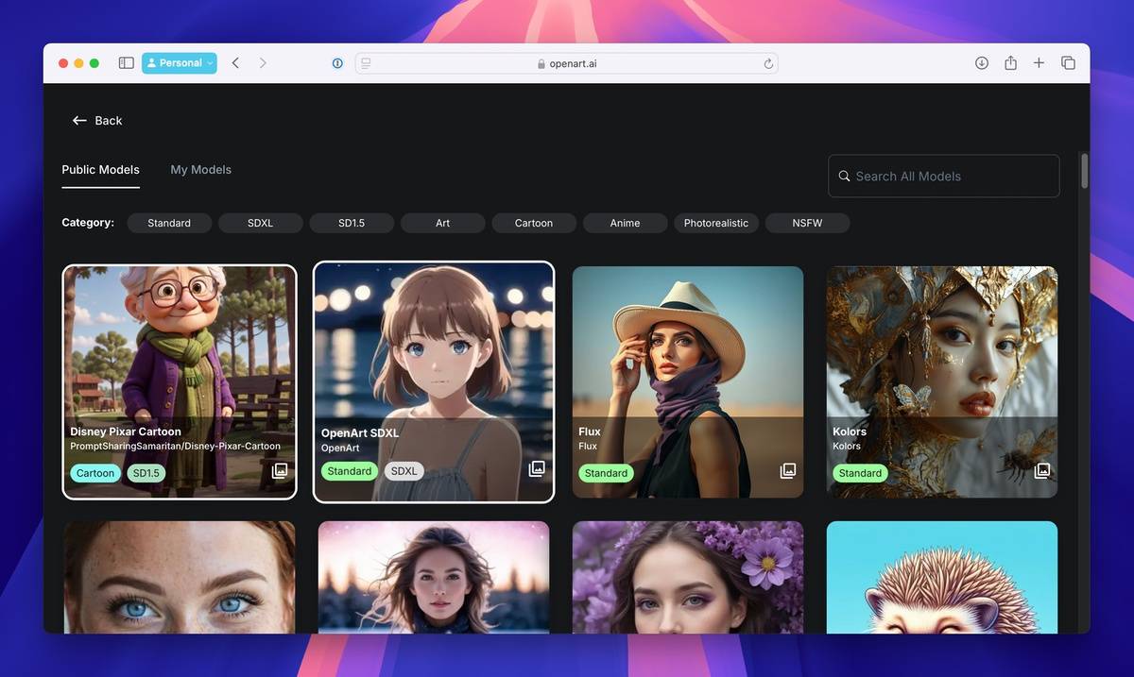1134x677 pixels.
Task: Select the purple flowers woman model
Action: pos(688,577)
